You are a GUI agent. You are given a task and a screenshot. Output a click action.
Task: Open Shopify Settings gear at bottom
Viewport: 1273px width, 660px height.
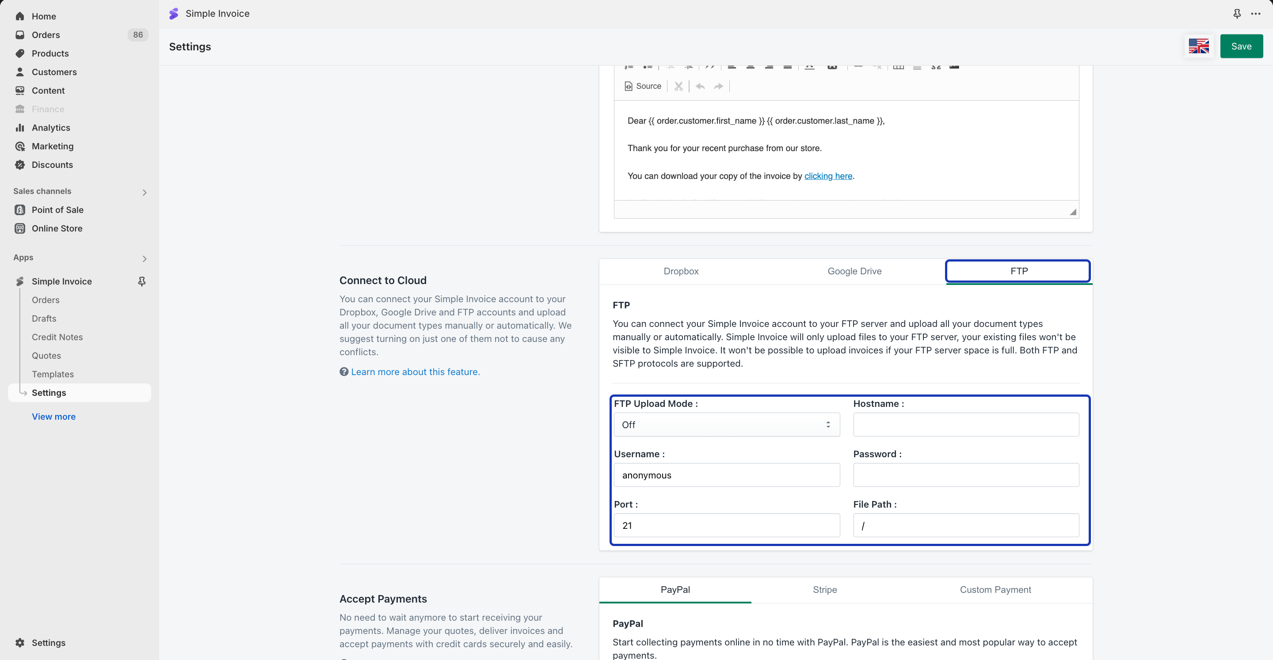pyautogui.click(x=20, y=642)
